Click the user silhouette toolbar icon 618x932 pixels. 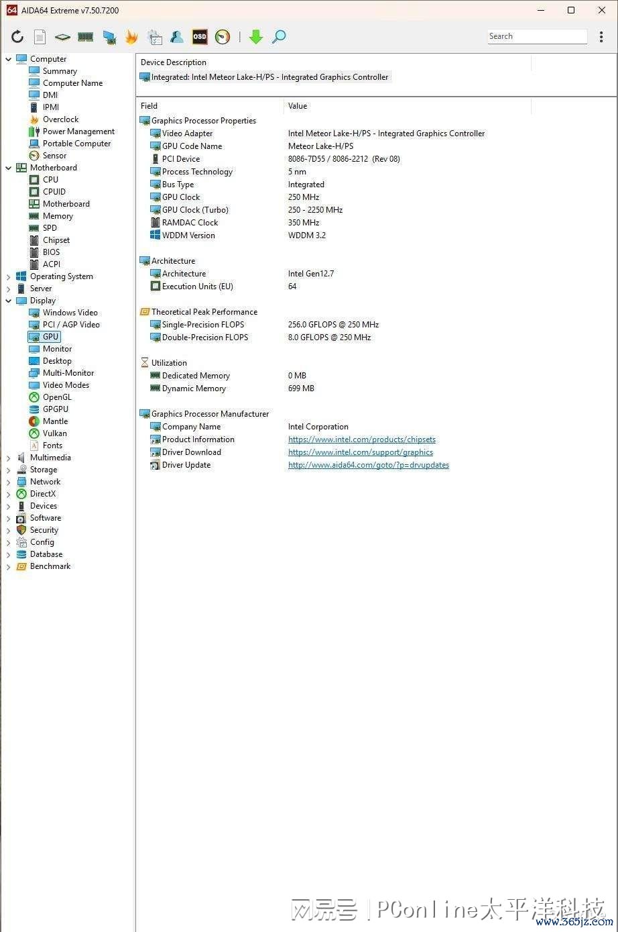(177, 37)
